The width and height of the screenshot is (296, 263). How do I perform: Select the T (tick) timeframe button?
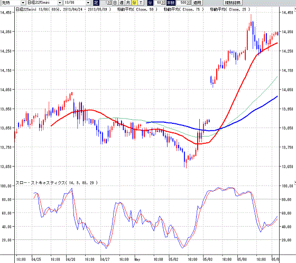[x=141, y=3]
